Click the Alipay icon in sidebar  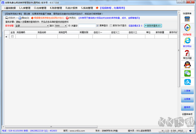point(187,82)
